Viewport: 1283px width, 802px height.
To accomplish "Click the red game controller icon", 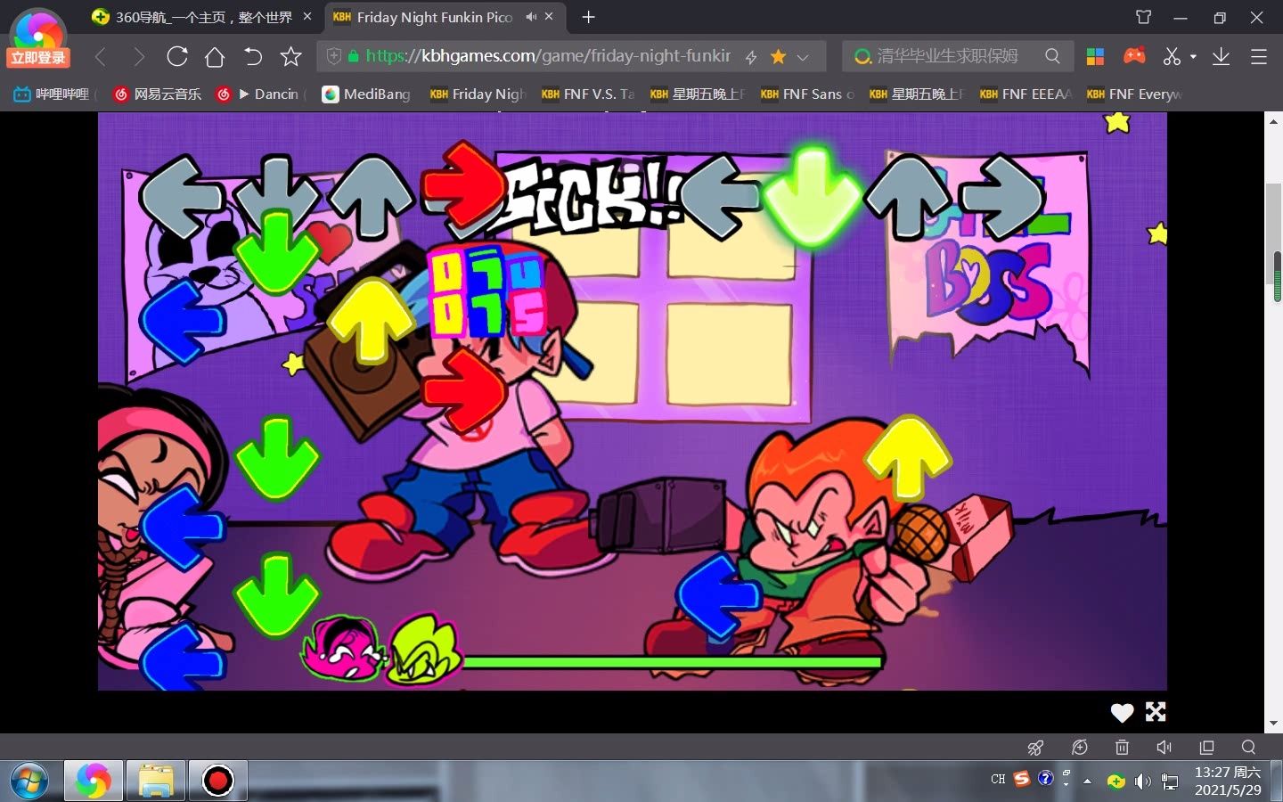I will [x=1134, y=56].
